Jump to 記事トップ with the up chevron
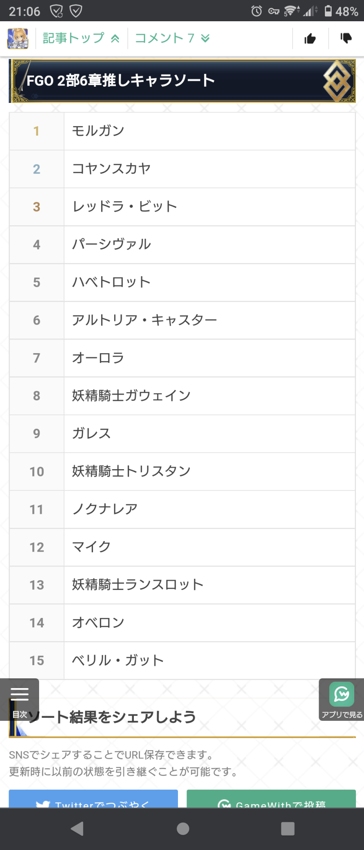Image resolution: width=364 pixels, height=850 pixels. click(x=81, y=38)
